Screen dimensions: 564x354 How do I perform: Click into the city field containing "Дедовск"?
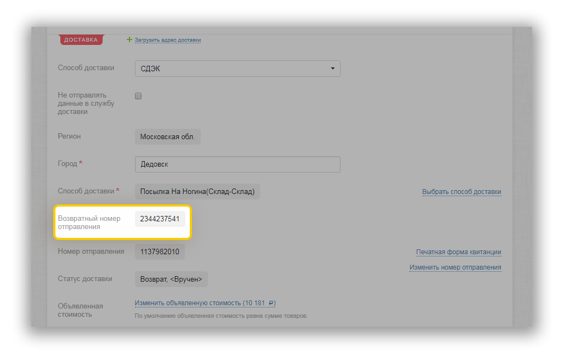(x=238, y=164)
